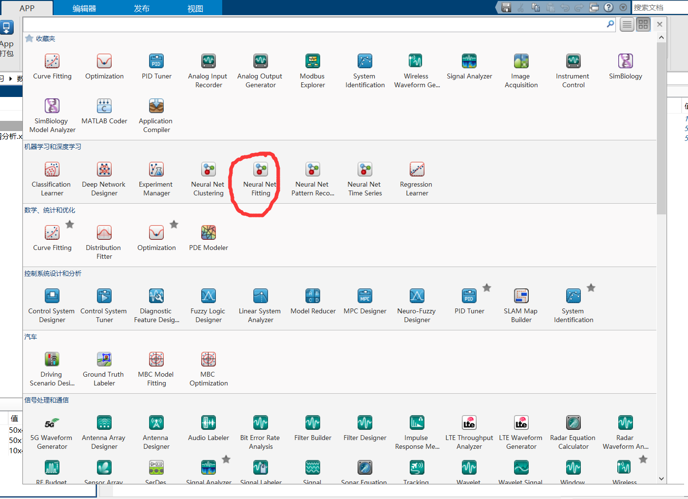688x499 pixels.
Task: Open Antenna Designer app
Action: (156, 433)
